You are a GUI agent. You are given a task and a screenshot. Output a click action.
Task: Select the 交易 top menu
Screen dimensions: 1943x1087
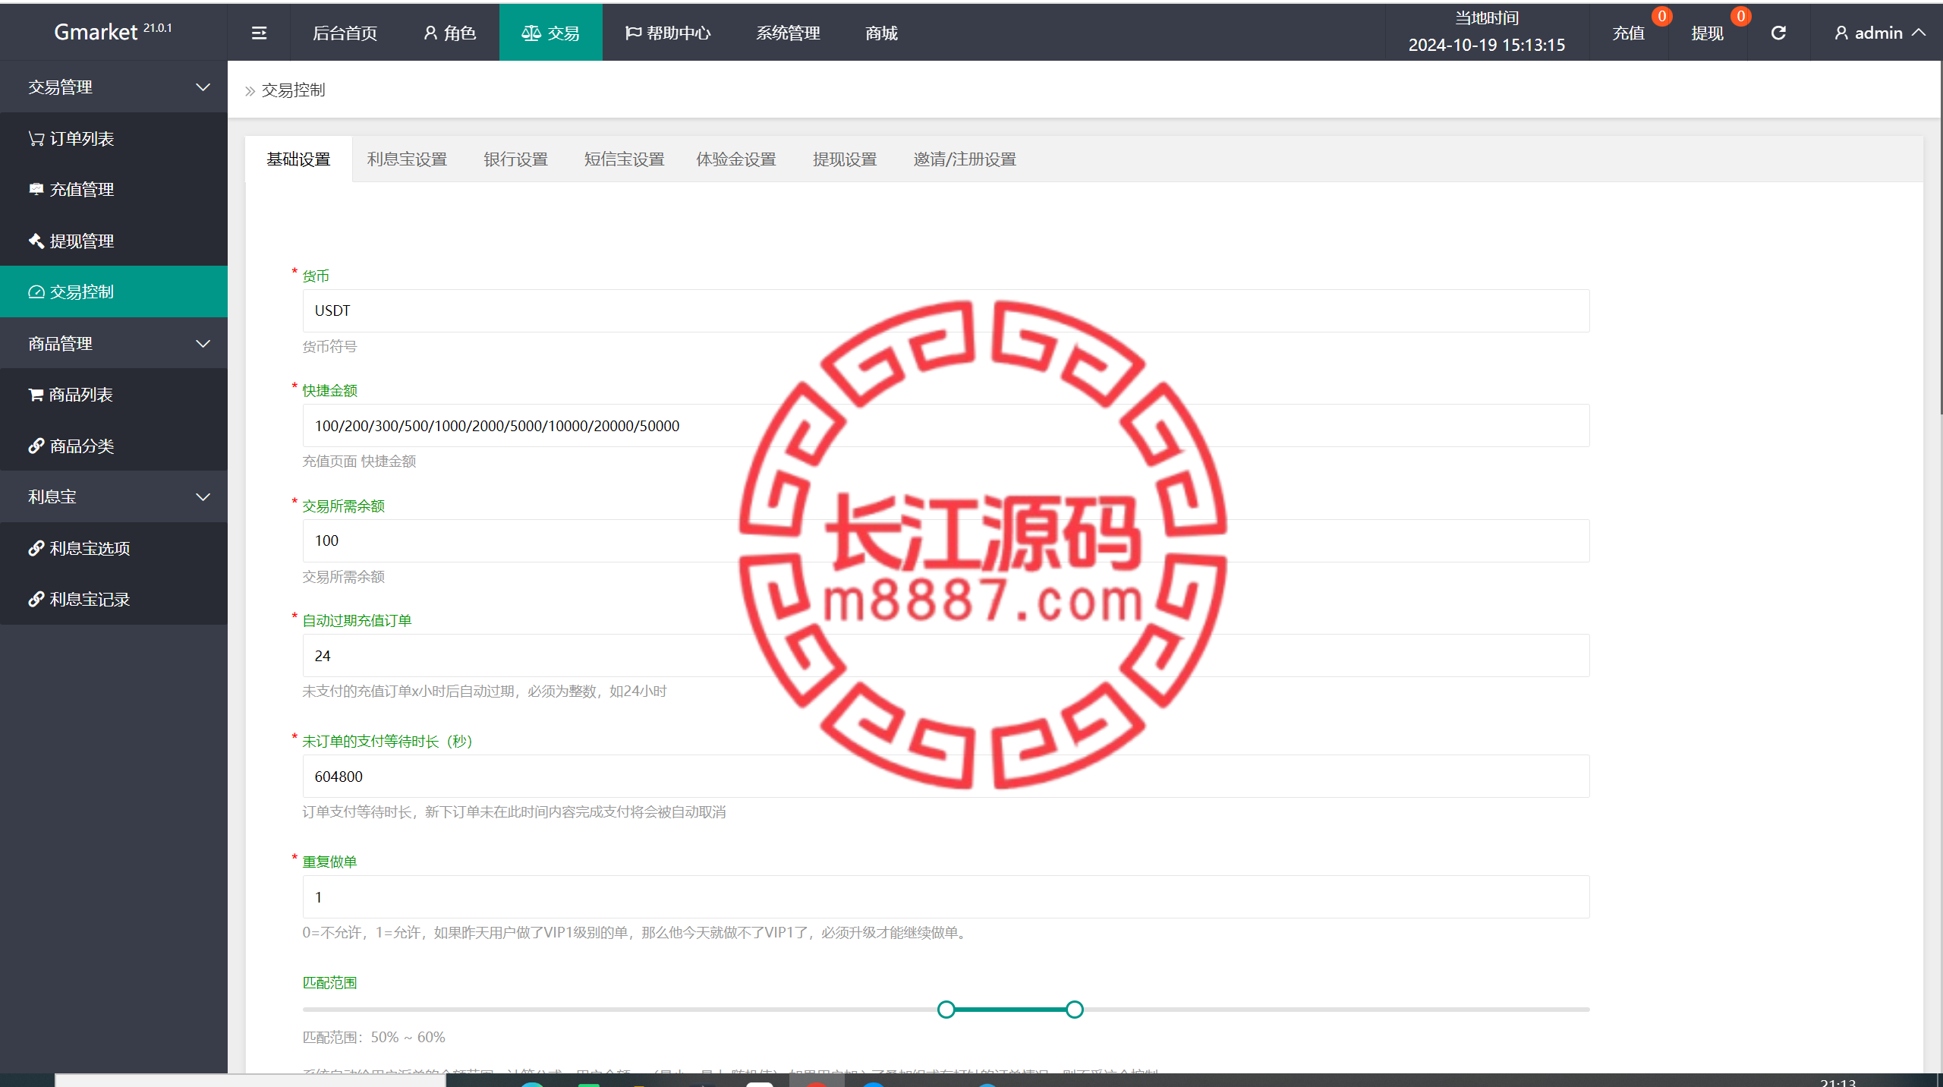pos(550,33)
